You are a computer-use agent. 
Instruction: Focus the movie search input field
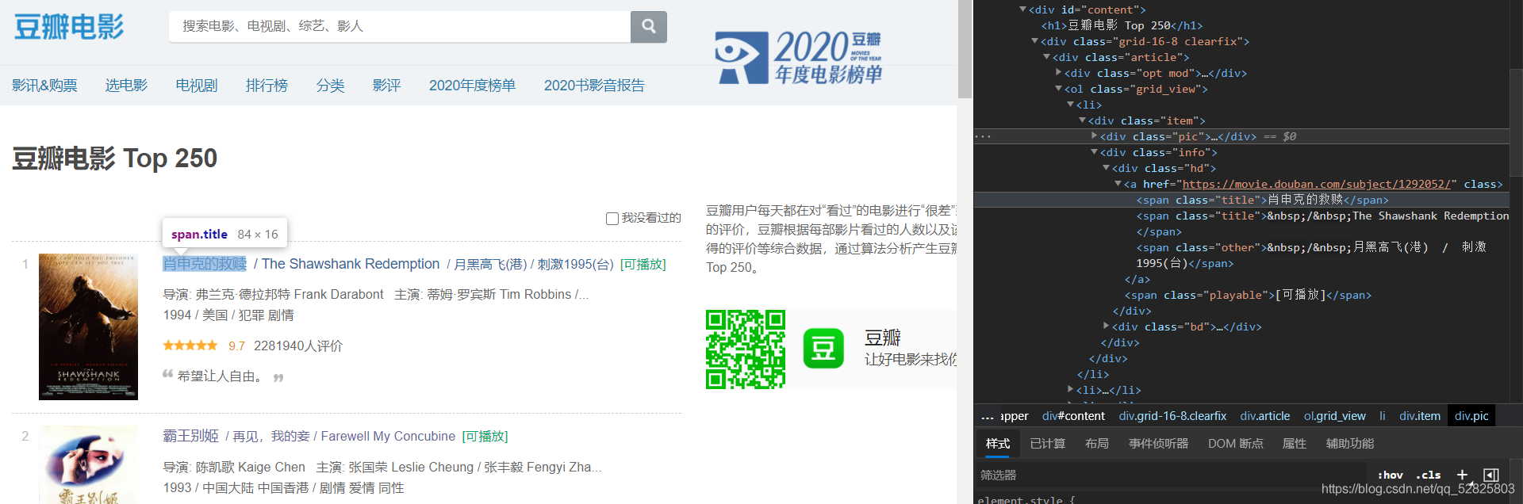pos(400,26)
